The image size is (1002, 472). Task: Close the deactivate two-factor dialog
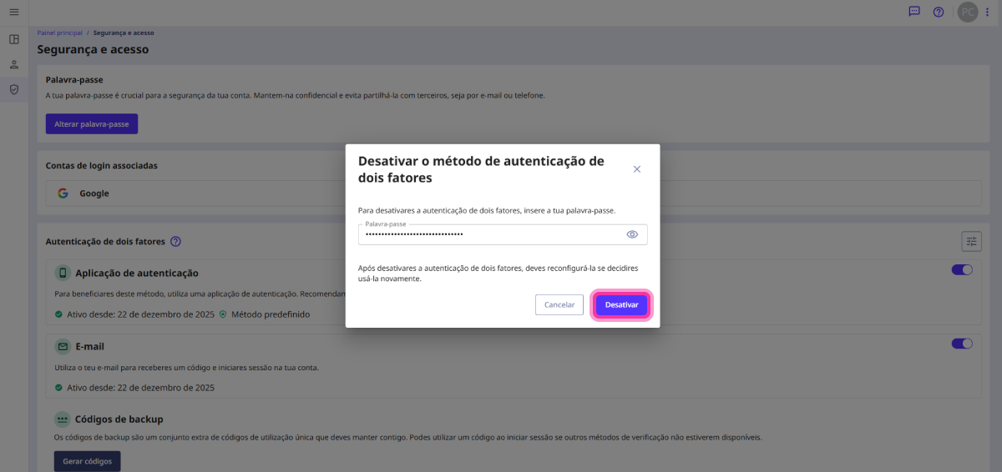coord(636,168)
